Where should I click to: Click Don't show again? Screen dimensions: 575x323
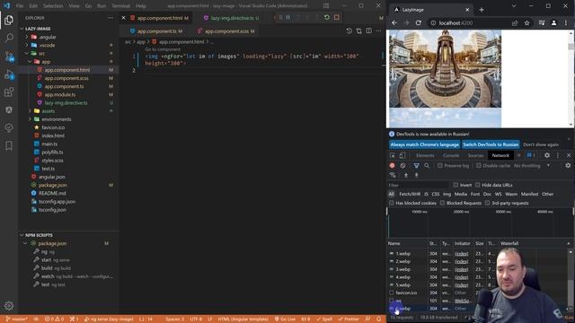pos(541,144)
